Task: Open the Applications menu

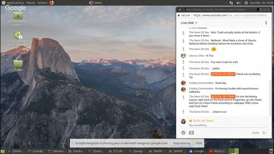Action: point(15,3)
